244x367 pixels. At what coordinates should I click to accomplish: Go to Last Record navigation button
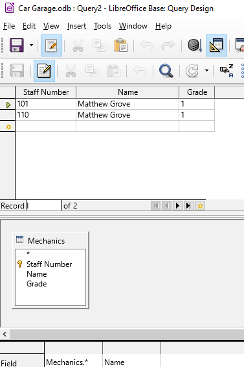click(188, 206)
